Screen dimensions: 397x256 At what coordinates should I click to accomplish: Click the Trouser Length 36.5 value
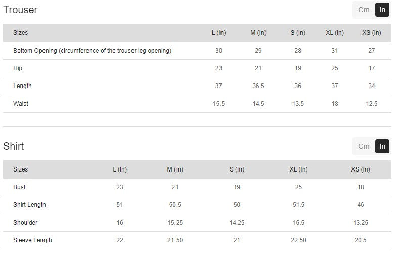point(258,86)
